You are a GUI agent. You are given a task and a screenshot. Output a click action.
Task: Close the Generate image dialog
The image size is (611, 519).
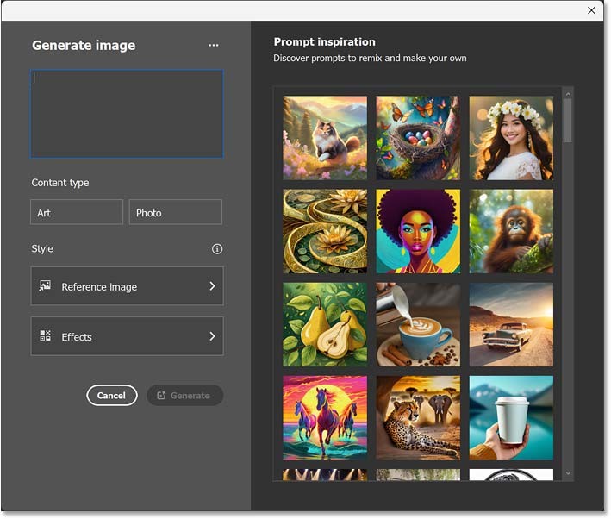tap(591, 10)
